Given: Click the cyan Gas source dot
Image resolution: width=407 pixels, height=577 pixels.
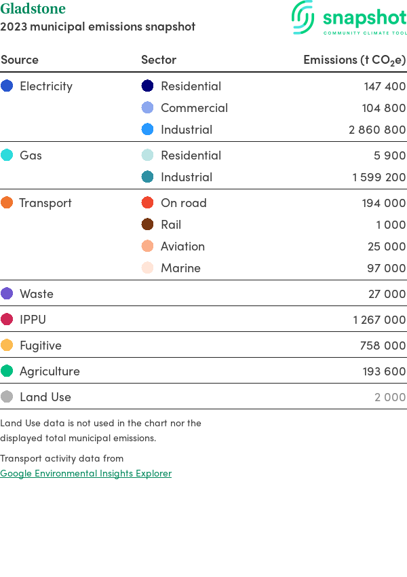Looking at the screenshot, I should [x=7, y=155].
